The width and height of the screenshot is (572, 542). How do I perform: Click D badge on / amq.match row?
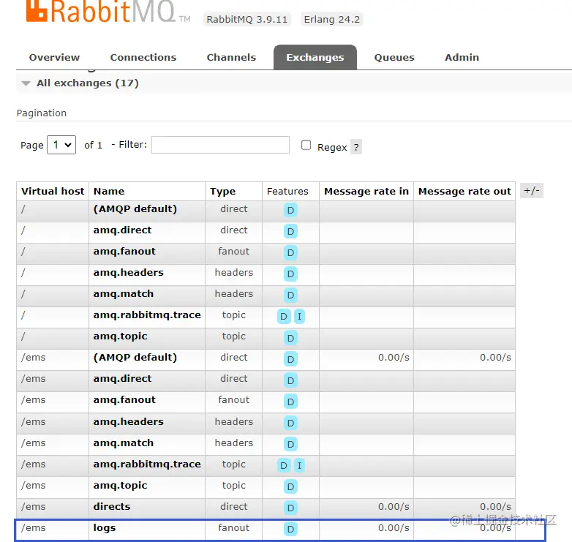[290, 295]
